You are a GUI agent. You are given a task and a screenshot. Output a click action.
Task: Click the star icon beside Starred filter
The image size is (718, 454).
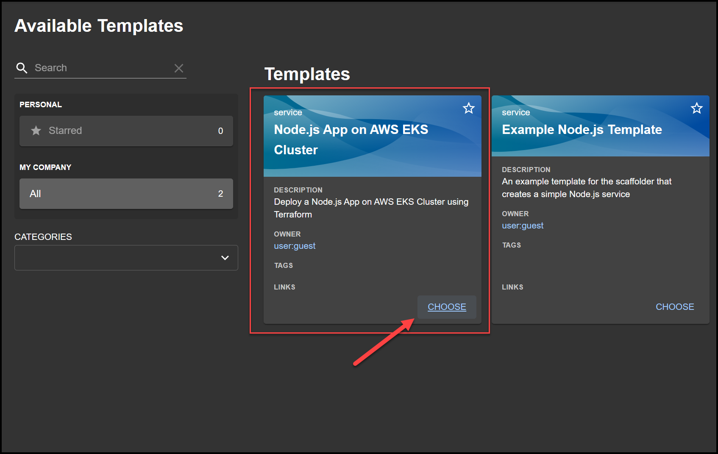[36, 131]
